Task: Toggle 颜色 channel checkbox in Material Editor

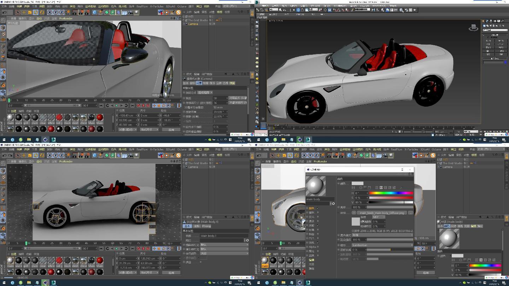Action: 318,208
